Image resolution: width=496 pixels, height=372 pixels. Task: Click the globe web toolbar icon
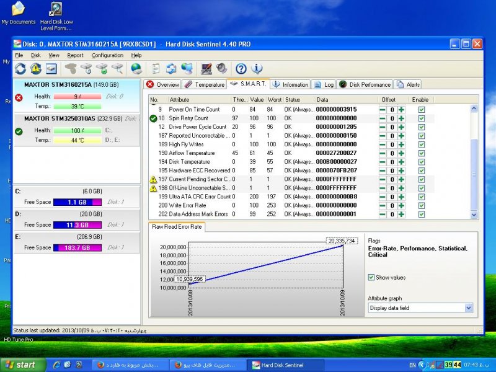[x=136, y=69]
